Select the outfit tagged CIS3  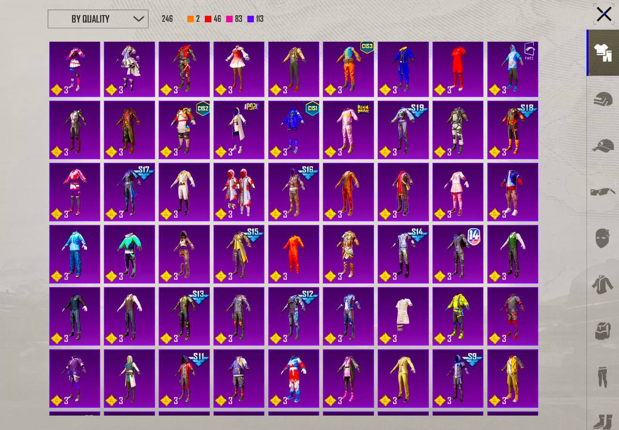(x=348, y=69)
